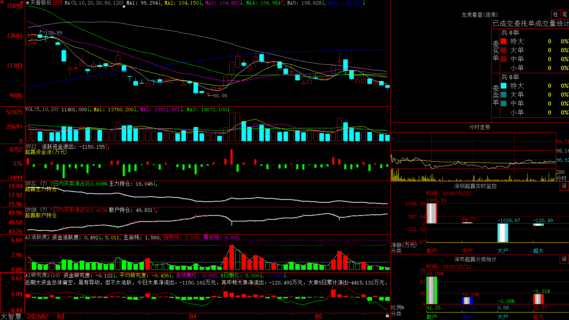This screenshot has width=569, height=320.
Task: Click the 139.99 high price annotation
Action: (x=53, y=33)
